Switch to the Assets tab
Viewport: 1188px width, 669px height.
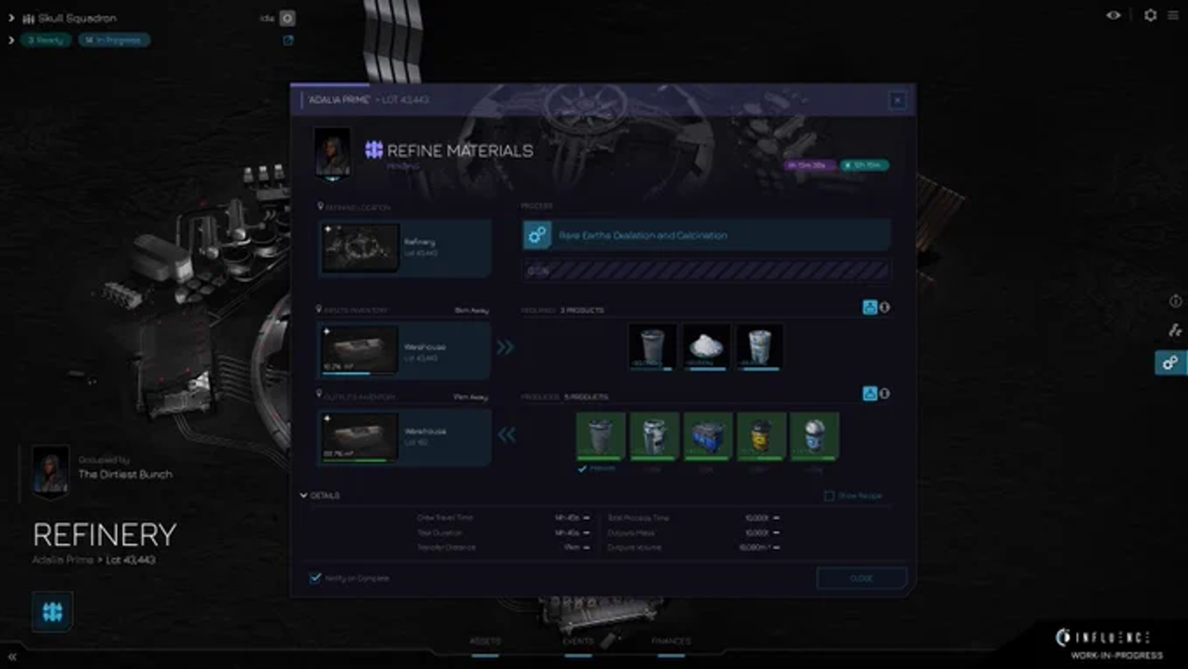485,641
